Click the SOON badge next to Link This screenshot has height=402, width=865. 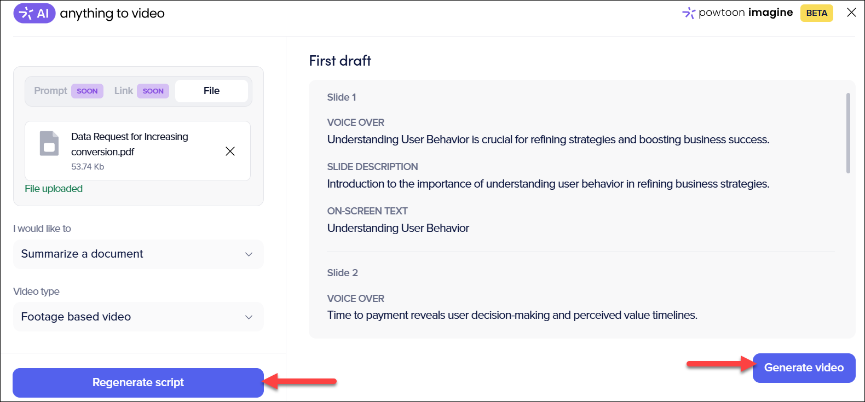click(153, 91)
